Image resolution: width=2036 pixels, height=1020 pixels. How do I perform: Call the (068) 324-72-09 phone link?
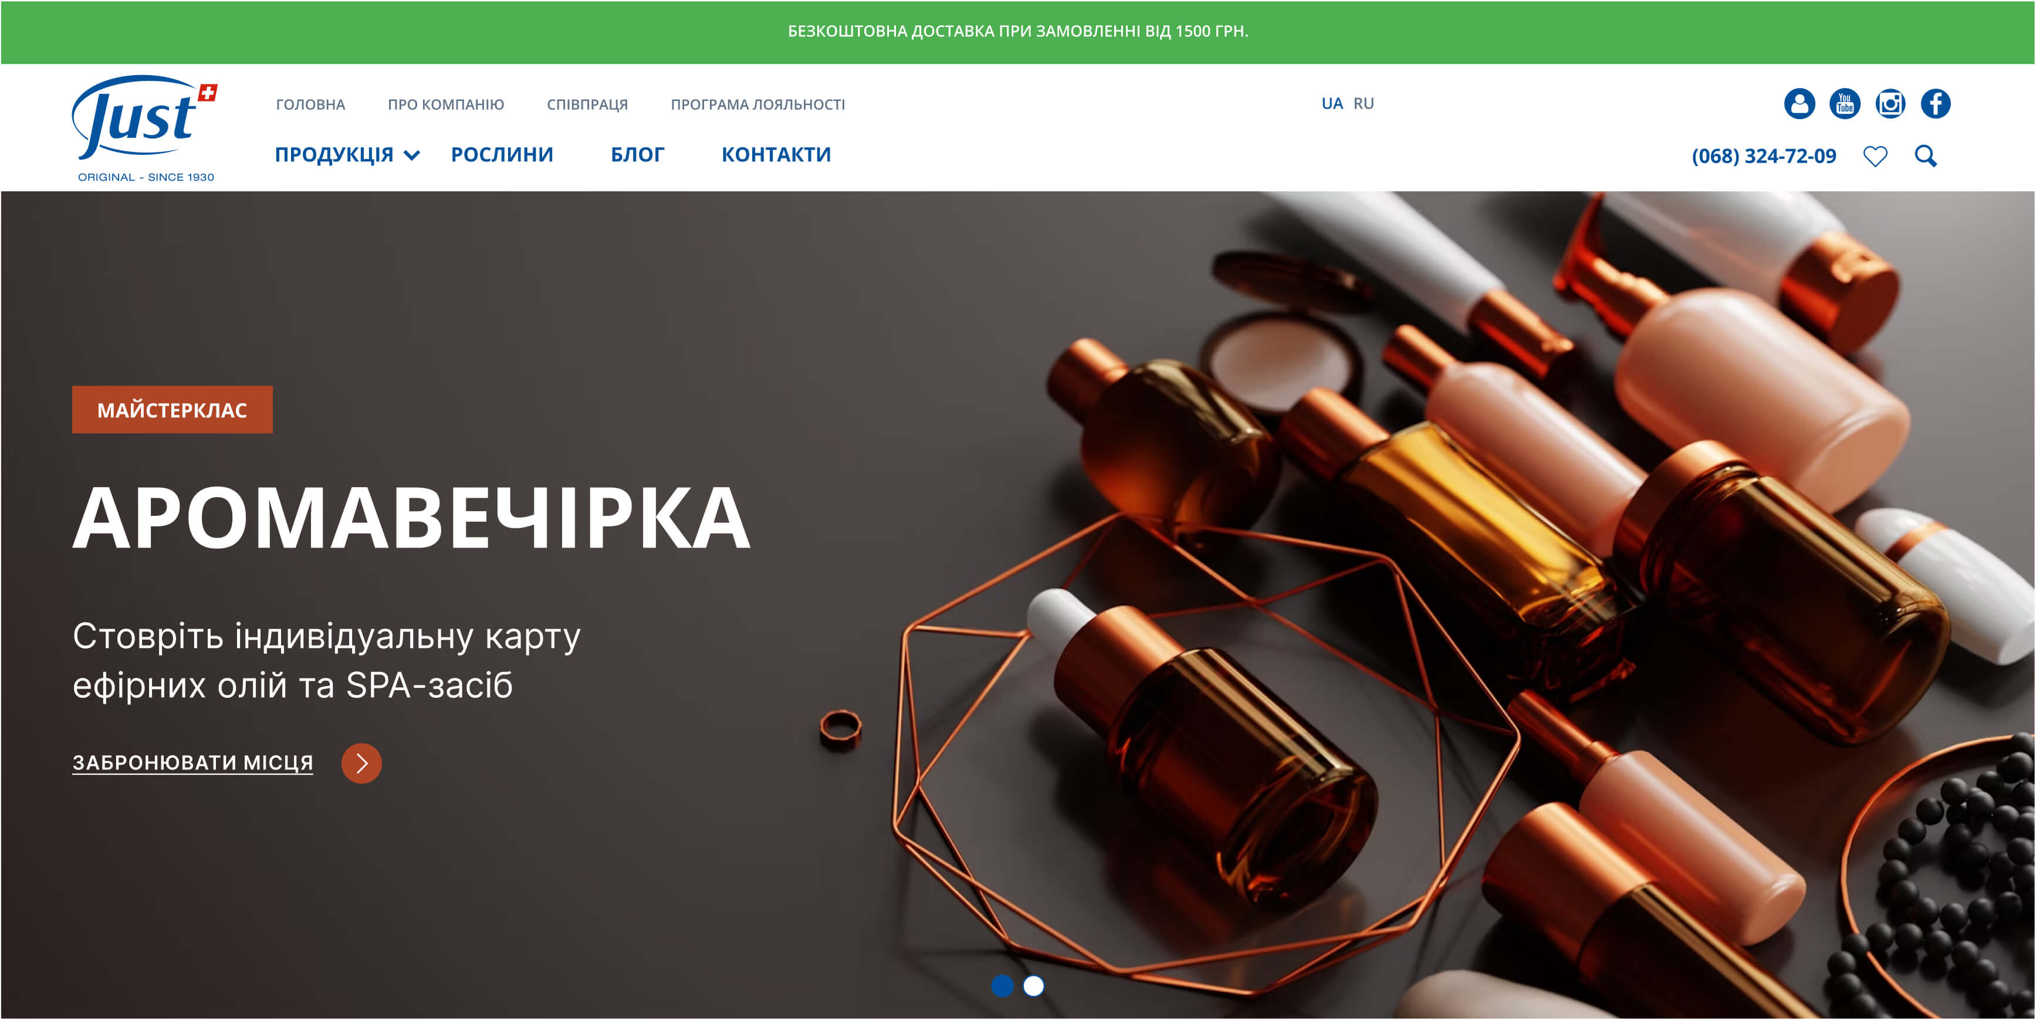tap(1763, 156)
